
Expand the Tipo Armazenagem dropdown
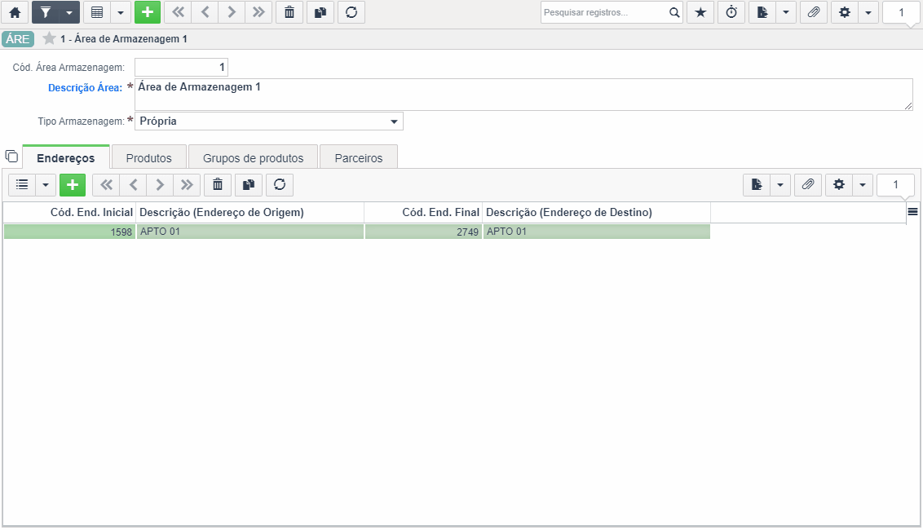394,121
